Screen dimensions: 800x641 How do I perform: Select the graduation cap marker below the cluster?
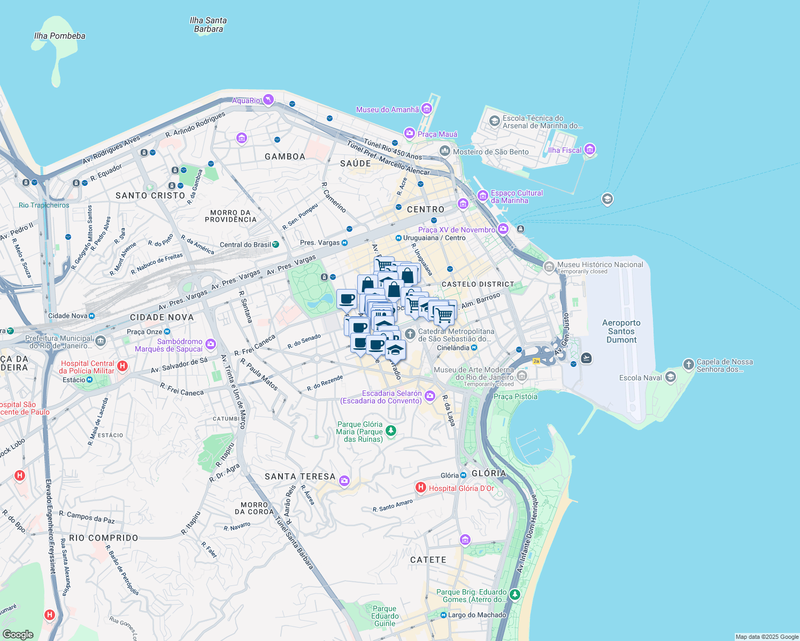point(395,351)
